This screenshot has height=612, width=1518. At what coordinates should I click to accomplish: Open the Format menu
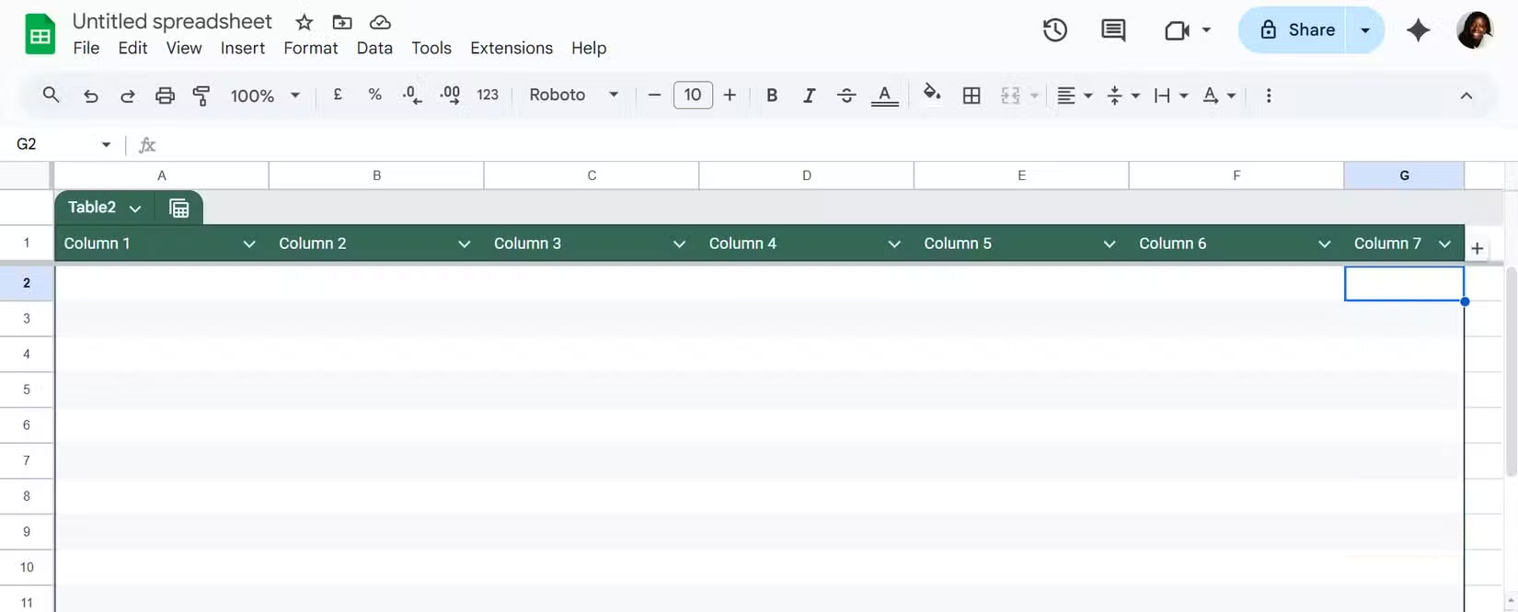tap(310, 48)
